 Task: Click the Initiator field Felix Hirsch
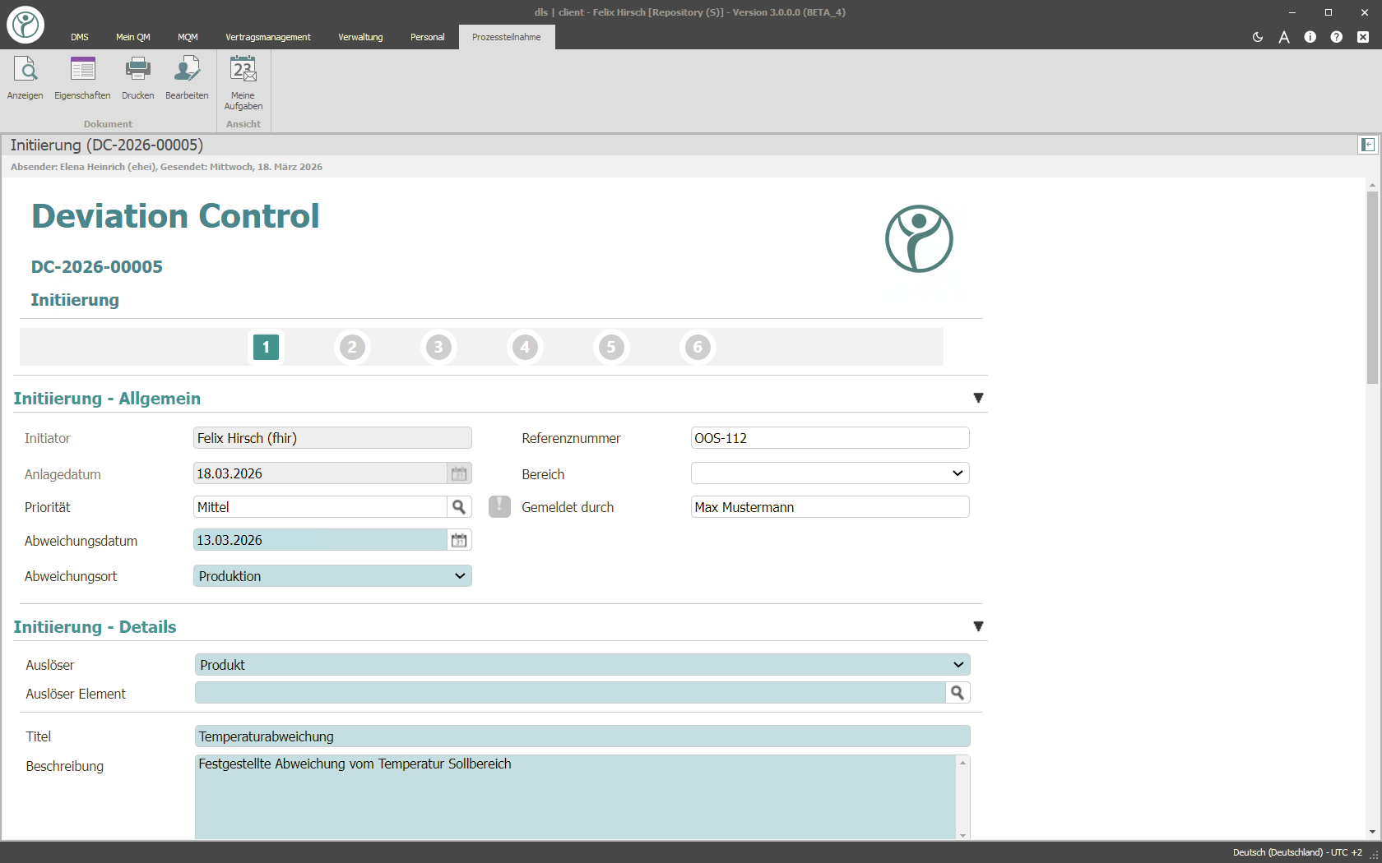(x=332, y=438)
